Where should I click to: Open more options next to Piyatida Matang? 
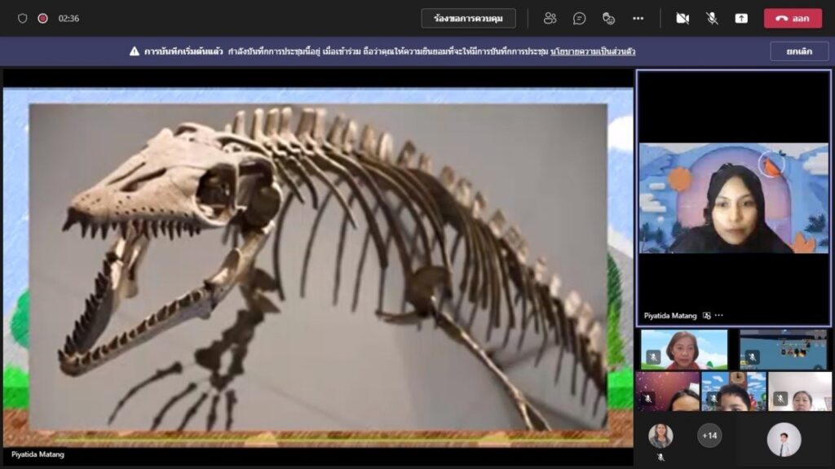[x=719, y=315]
